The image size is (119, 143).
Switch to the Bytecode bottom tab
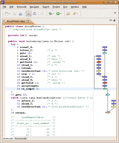8,139
